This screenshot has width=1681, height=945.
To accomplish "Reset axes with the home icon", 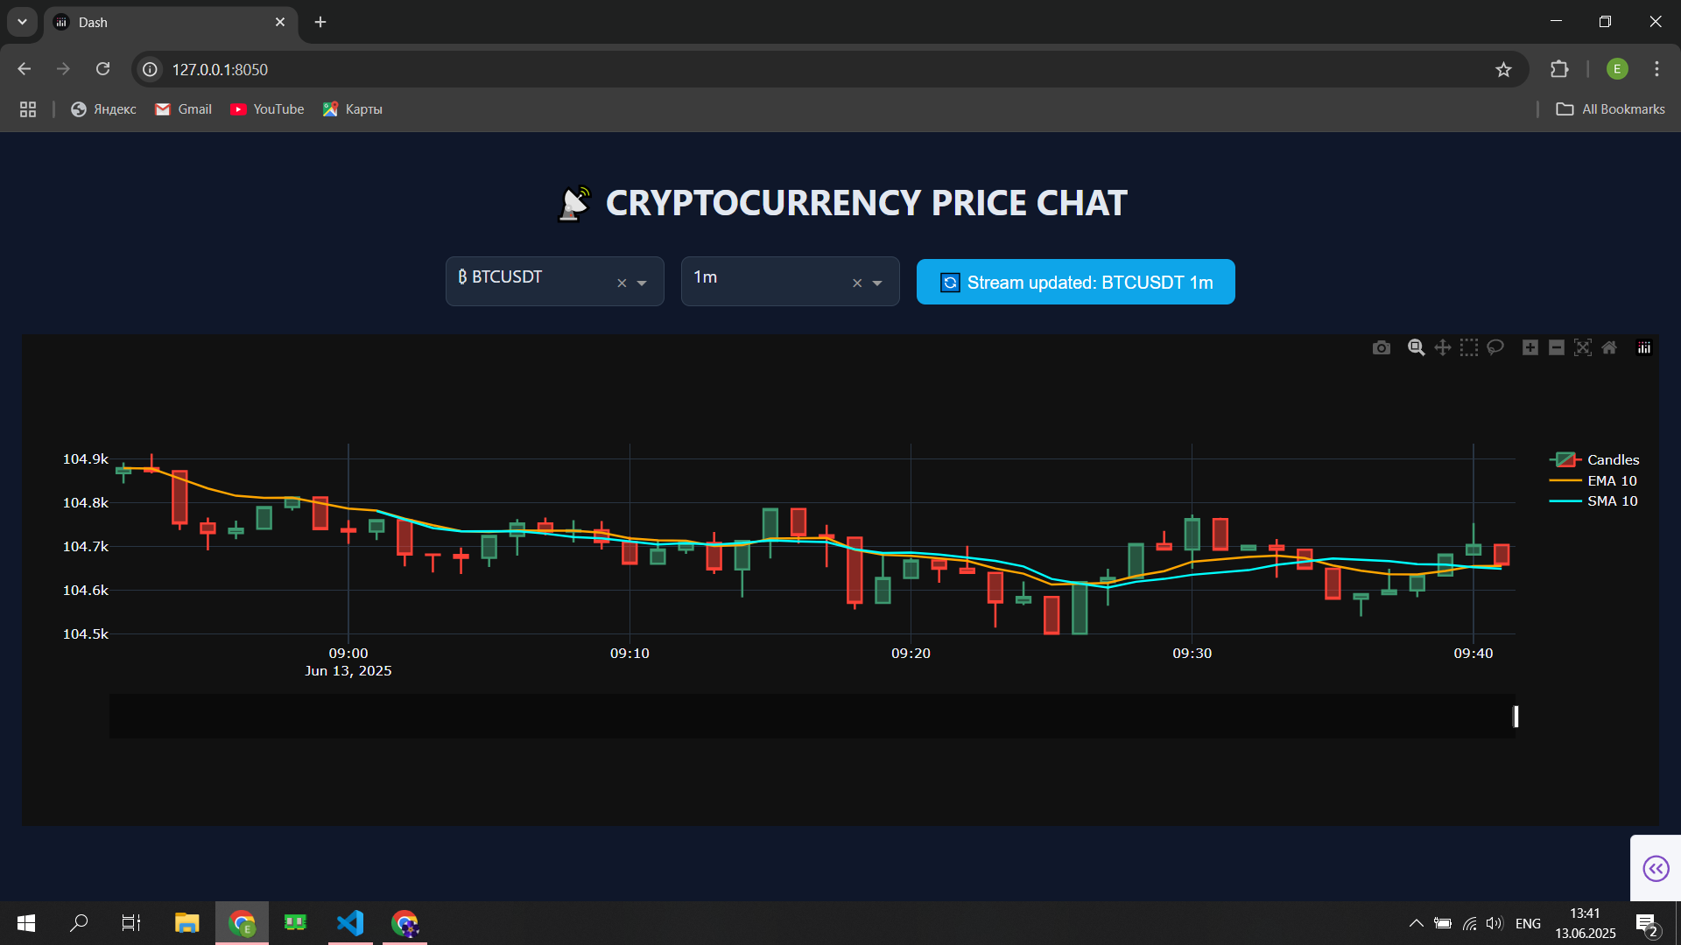I will coord(1609,347).
